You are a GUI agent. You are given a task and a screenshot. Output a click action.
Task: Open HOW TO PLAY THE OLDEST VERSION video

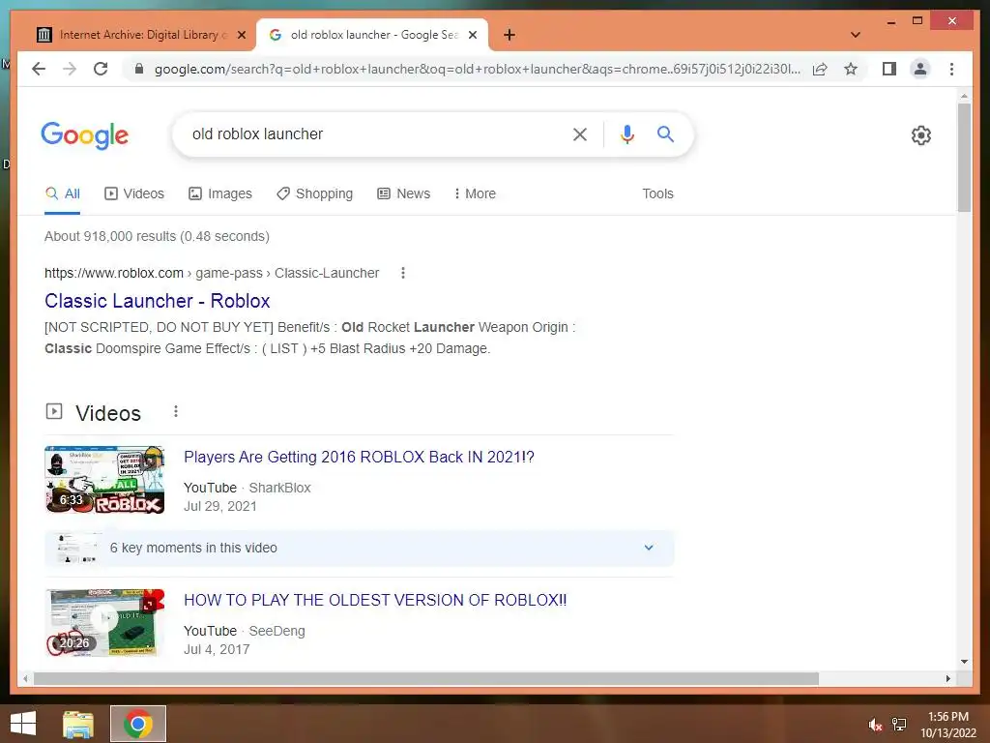[x=375, y=600]
